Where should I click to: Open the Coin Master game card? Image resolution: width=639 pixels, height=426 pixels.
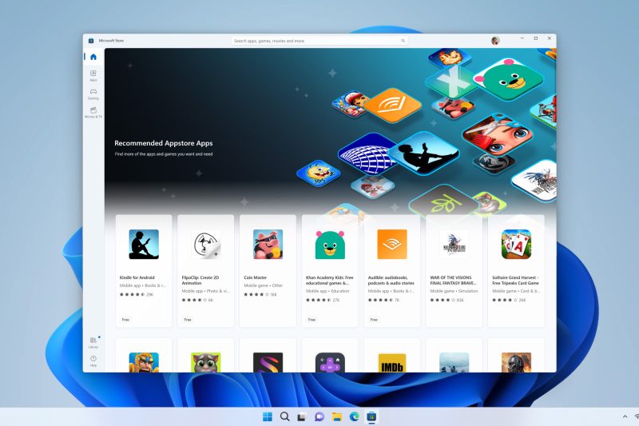268,271
